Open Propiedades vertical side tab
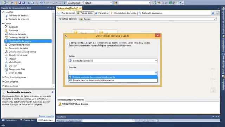 (x=223, y=83)
